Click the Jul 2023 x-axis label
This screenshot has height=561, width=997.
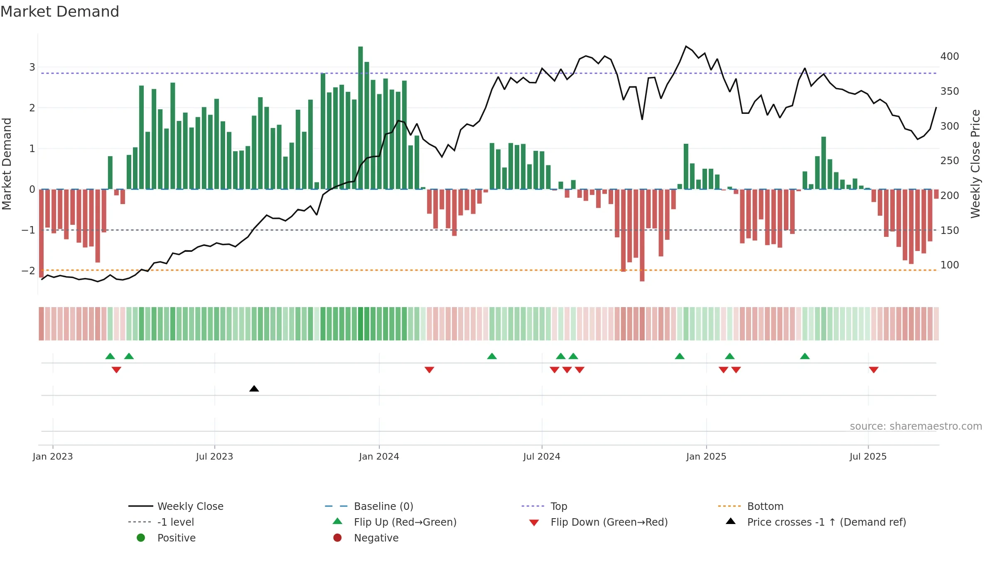215,456
